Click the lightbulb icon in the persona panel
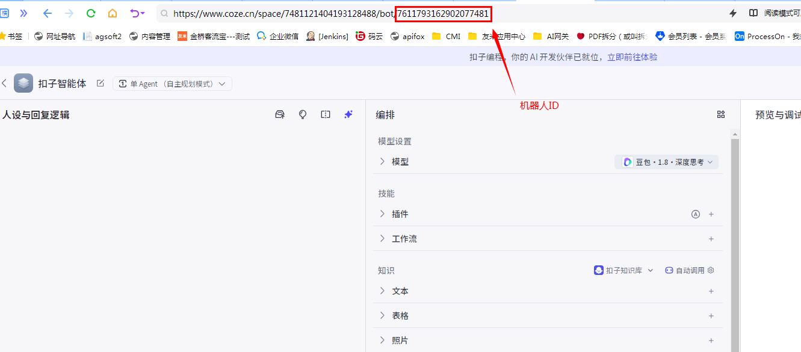801x352 pixels. [303, 114]
